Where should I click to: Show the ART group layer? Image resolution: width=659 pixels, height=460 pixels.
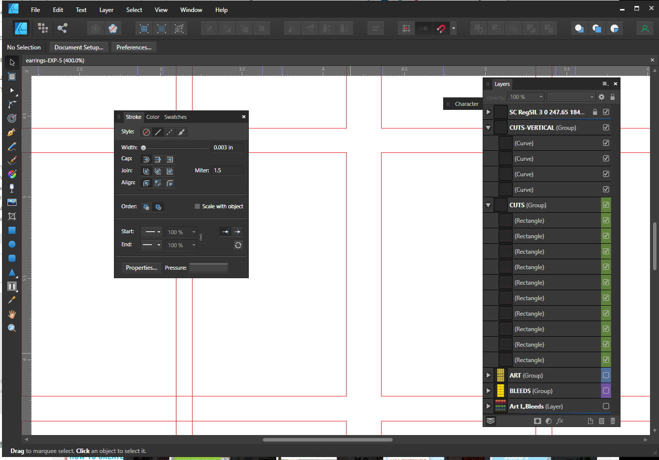tap(606, 375)
